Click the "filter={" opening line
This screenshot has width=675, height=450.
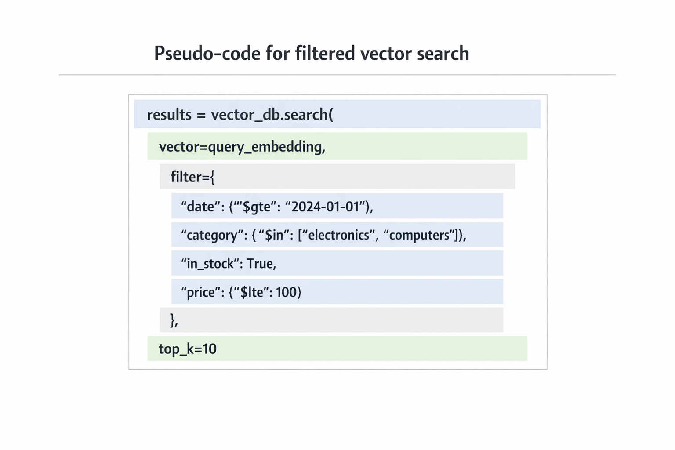tap(192, 177)
